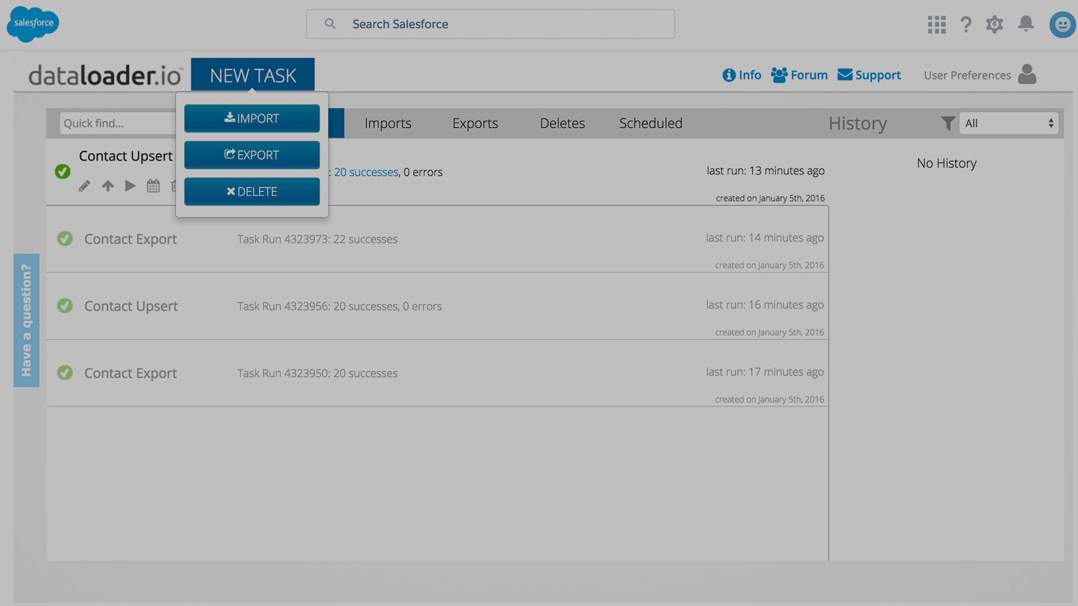Select Contact Export row run 14 minutes ago

coord(437,239)
